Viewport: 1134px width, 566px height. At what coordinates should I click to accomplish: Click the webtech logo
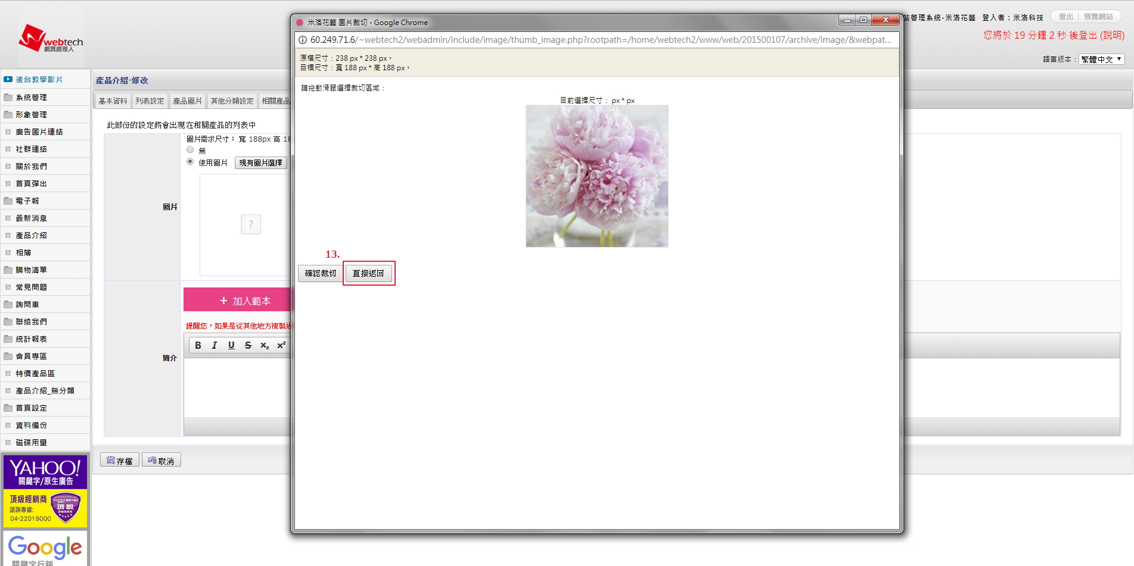click(x=50, y=39)
